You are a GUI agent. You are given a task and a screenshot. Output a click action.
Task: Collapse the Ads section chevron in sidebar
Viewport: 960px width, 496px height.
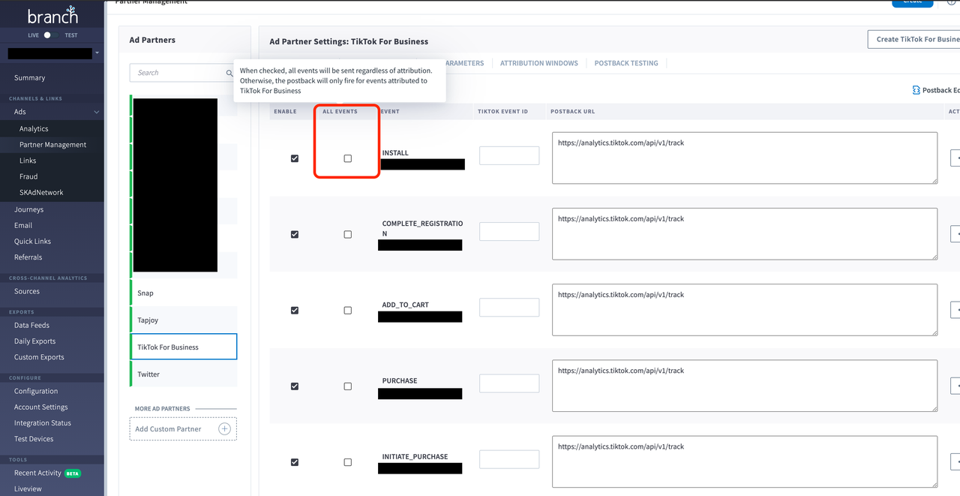96,112
